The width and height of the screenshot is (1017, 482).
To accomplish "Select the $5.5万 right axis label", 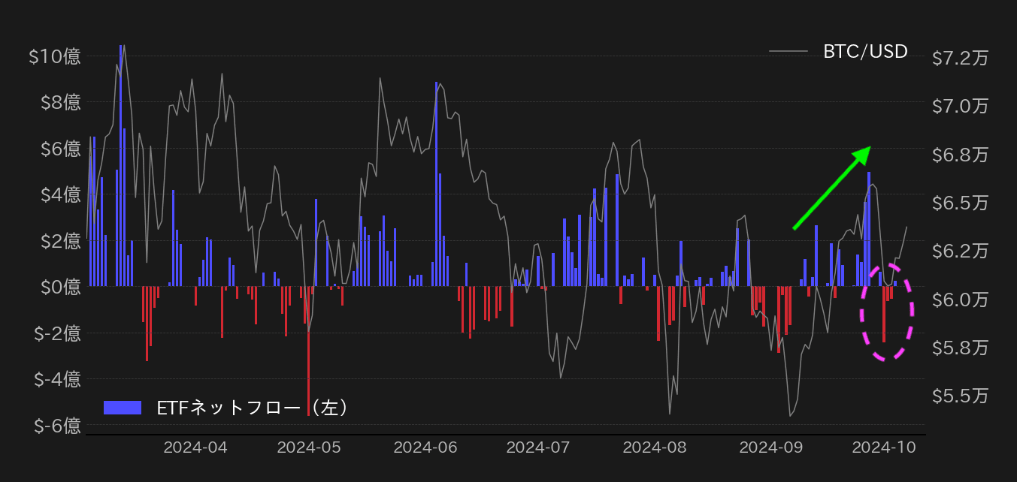I will point(960,396).
